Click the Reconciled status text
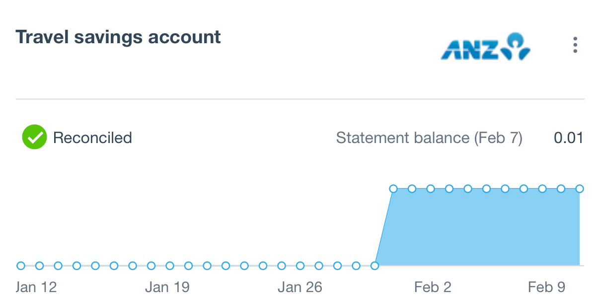Image resolution: width=600 pixels, height=302 pixels. [92, 138]
